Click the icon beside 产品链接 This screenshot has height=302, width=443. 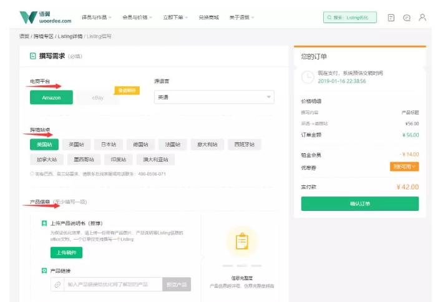point(44,271)
